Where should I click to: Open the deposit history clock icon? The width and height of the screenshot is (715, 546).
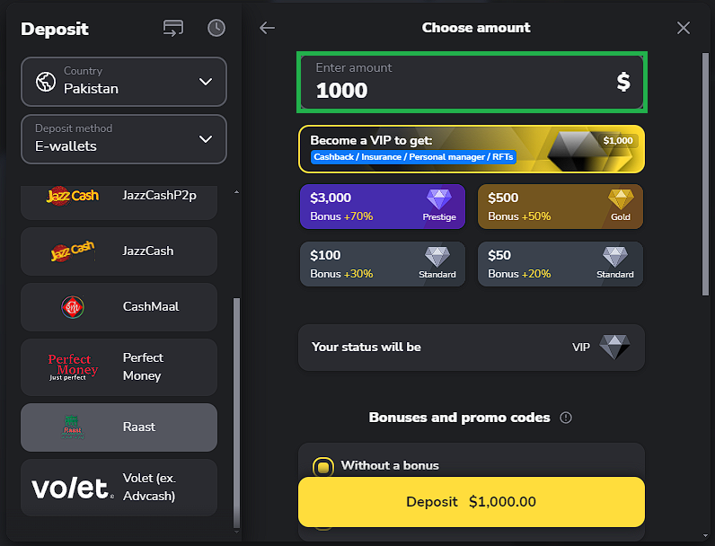216,28
